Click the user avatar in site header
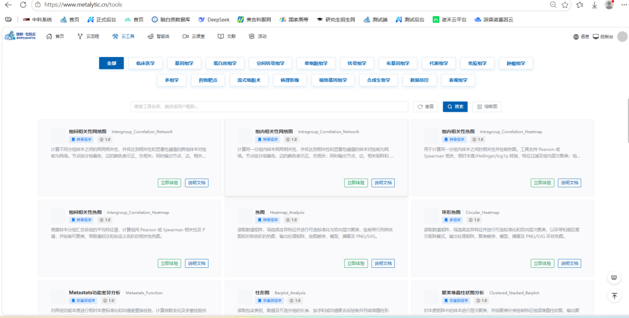 pyautogui.click(x=622, y=37)
